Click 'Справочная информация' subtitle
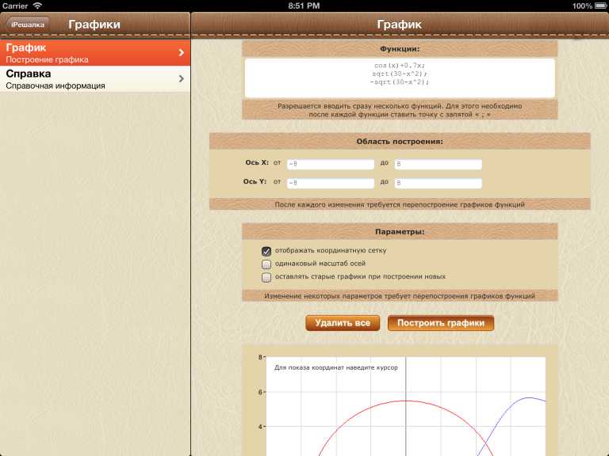The image size is (609, 456). [56, 85]
